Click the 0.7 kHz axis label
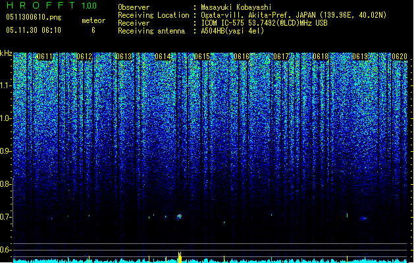Viewport: 414px width, 263px height. (x=5, y=217)
